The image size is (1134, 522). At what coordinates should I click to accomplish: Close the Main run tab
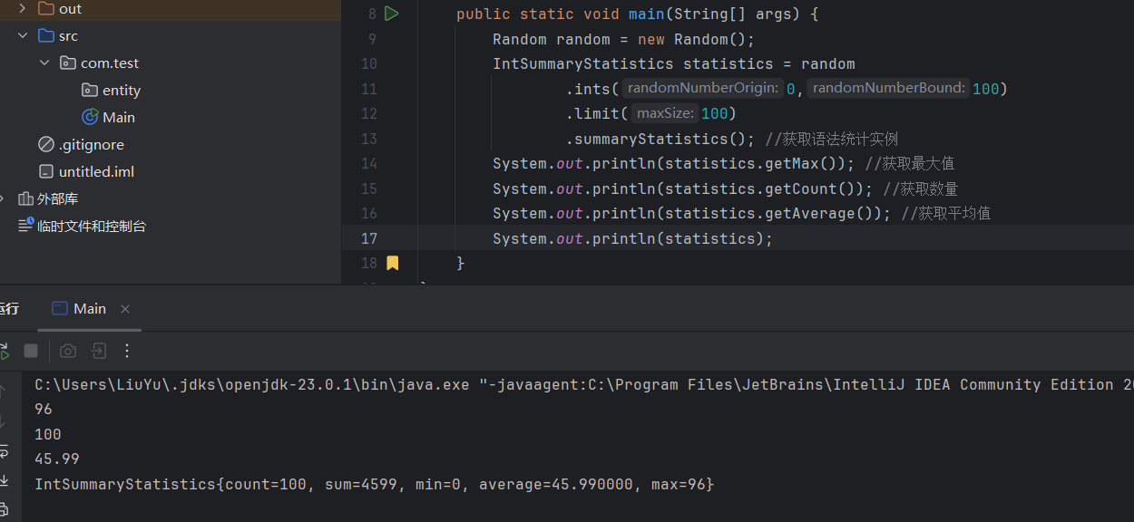pyautogui.click(x=125, y=308)
